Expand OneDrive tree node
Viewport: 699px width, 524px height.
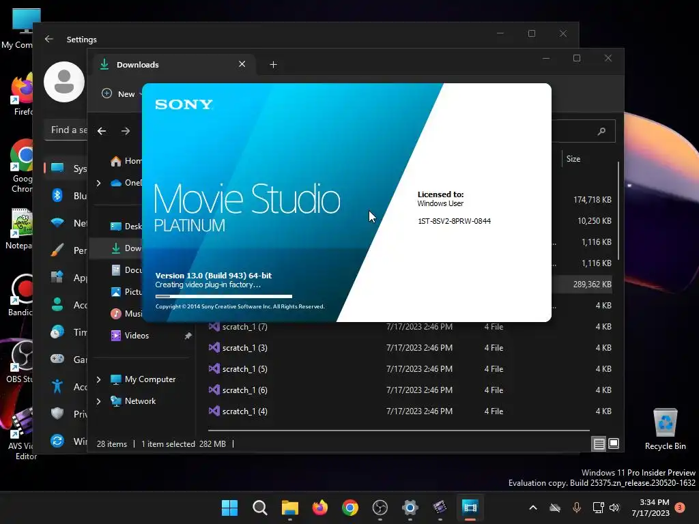tap(98, 183)
